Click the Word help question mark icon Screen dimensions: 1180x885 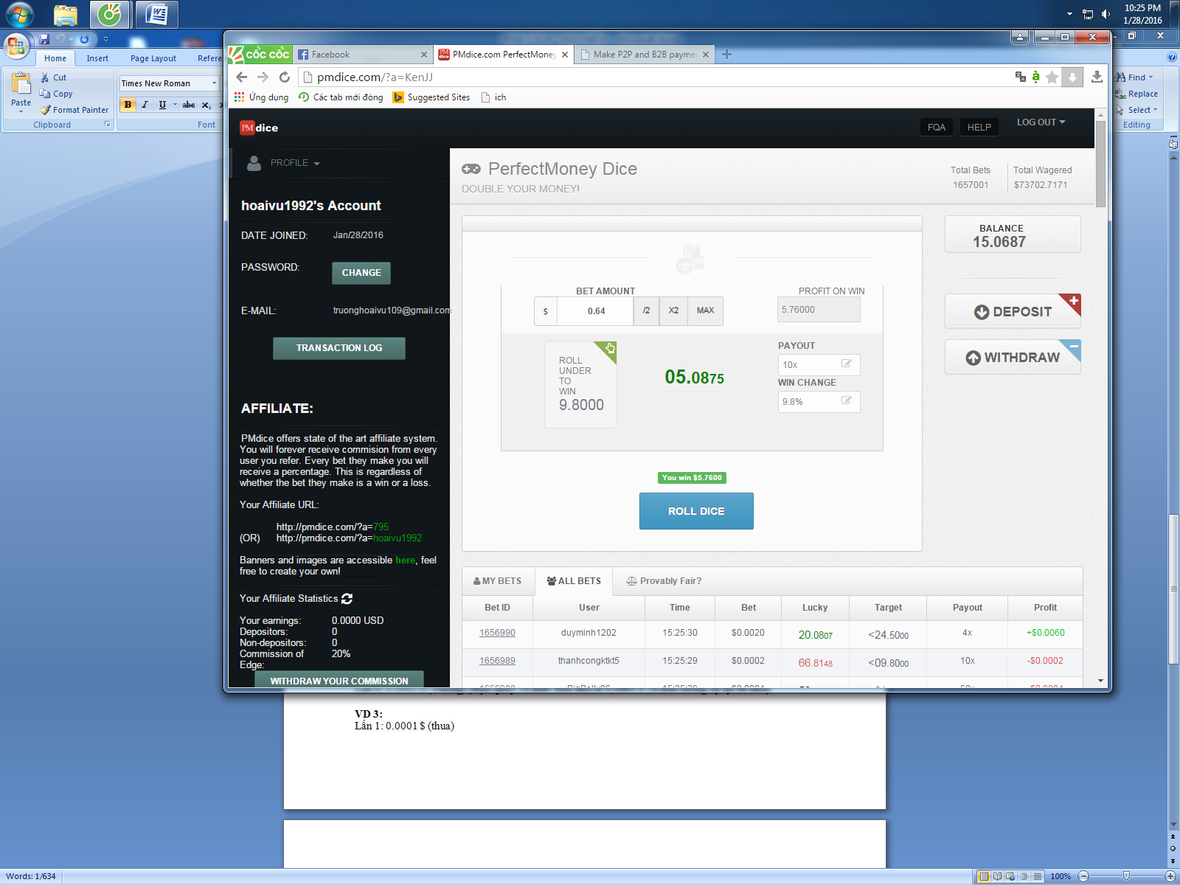1172,57
